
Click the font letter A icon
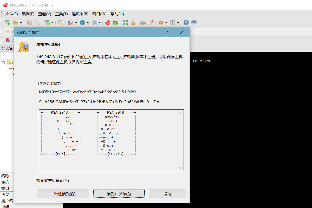pos(94,23)
